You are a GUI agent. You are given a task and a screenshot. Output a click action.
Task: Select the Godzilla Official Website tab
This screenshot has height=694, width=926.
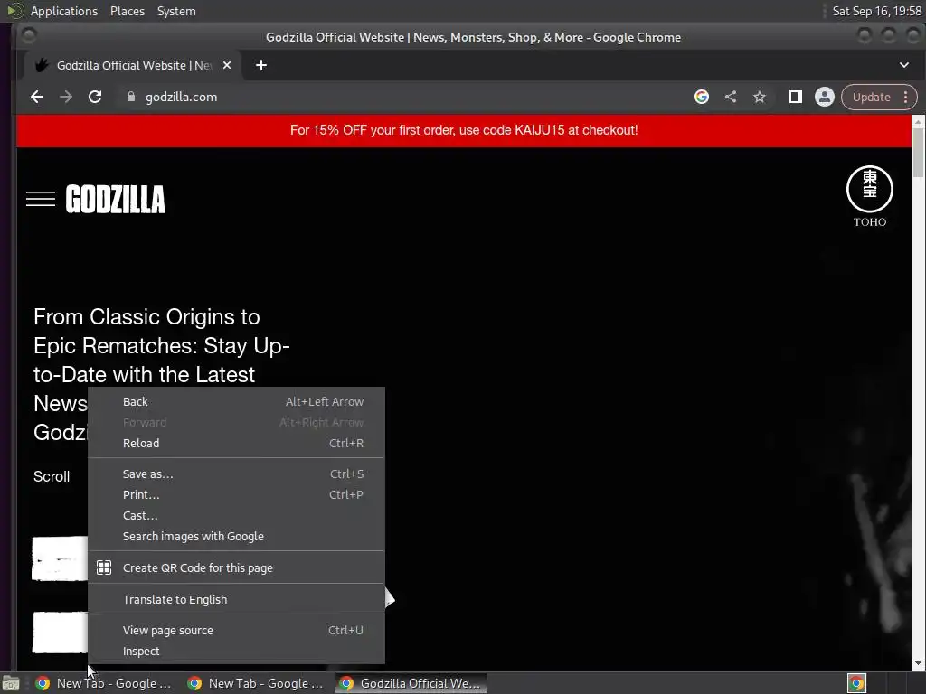coord(133,65)
